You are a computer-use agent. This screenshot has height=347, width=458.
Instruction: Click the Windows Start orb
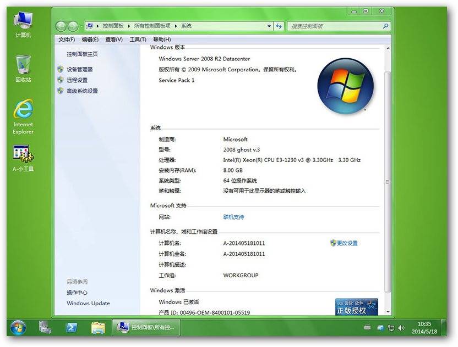18,327
